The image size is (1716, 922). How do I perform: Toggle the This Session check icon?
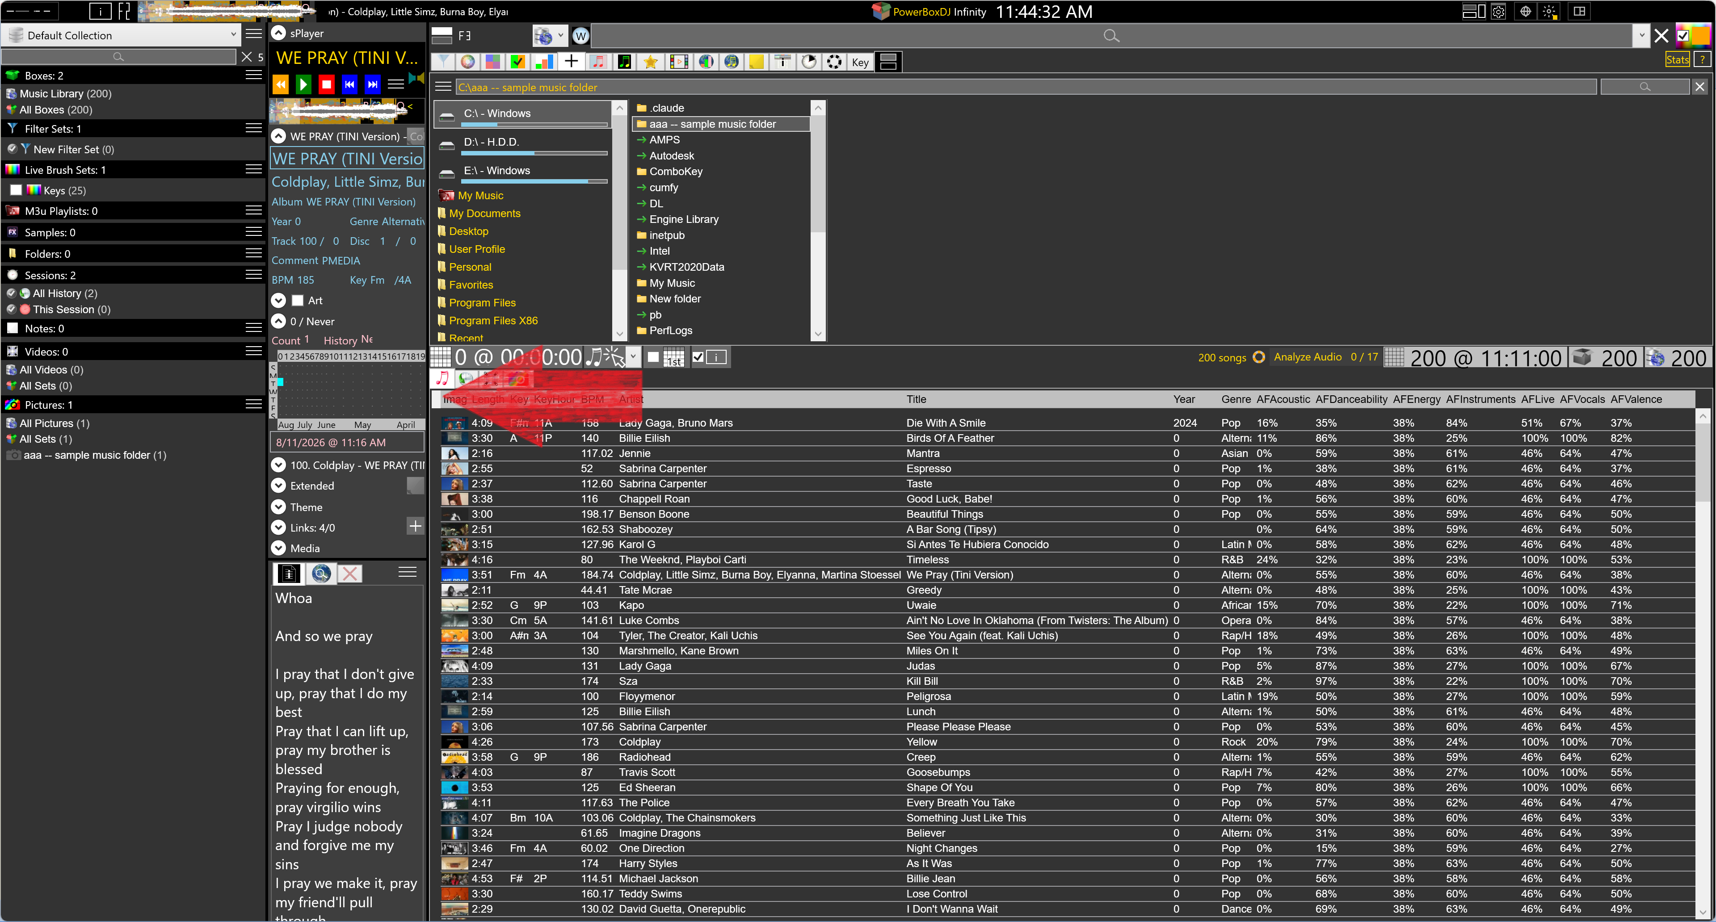[11, 310]
